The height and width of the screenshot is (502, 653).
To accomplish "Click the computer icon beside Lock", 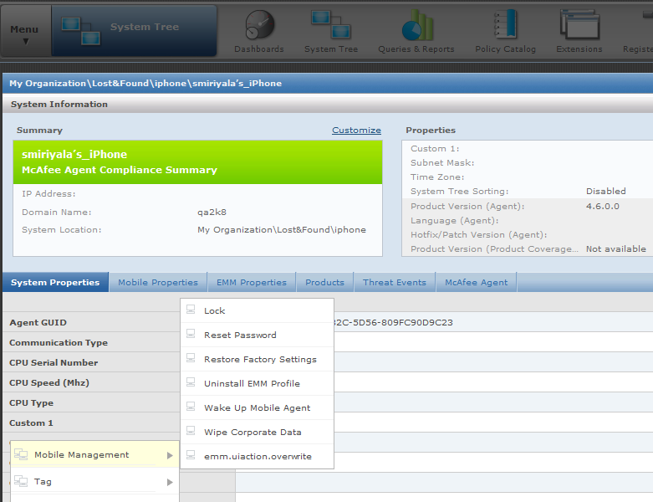I will (x=191, y=310).
